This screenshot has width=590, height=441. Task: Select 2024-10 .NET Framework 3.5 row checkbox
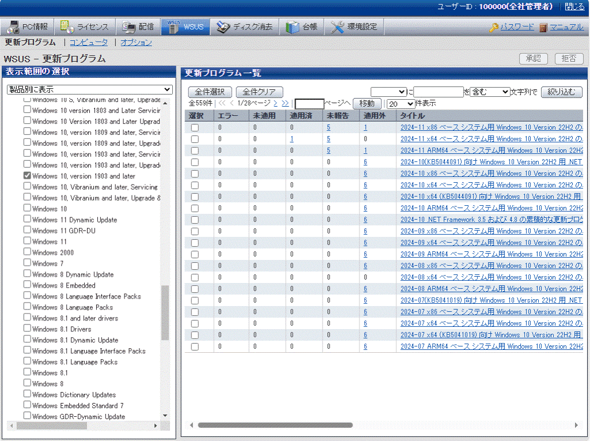click(x=195, y=220)
